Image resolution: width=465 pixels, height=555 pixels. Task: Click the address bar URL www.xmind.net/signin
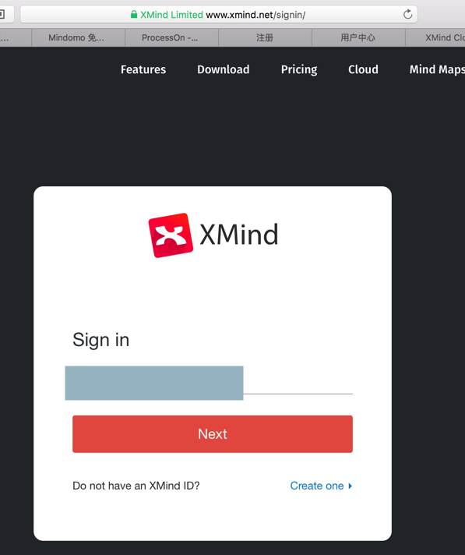[255, 15]
